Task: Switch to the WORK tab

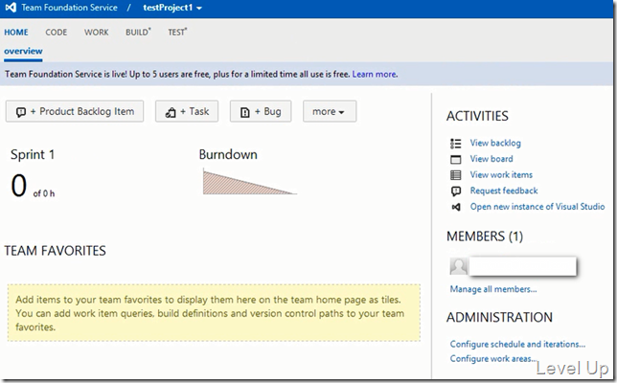Action: (x=97, y=33)
